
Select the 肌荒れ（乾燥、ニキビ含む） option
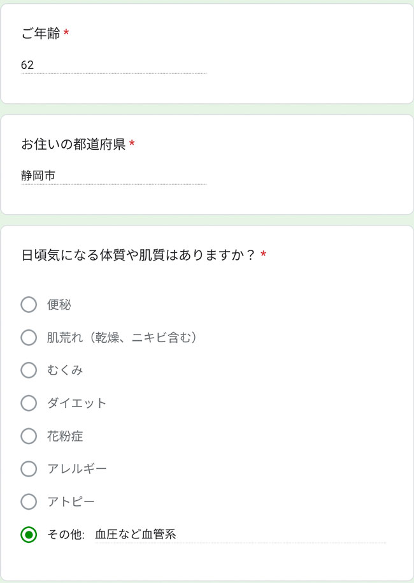(x=29, y=338)
